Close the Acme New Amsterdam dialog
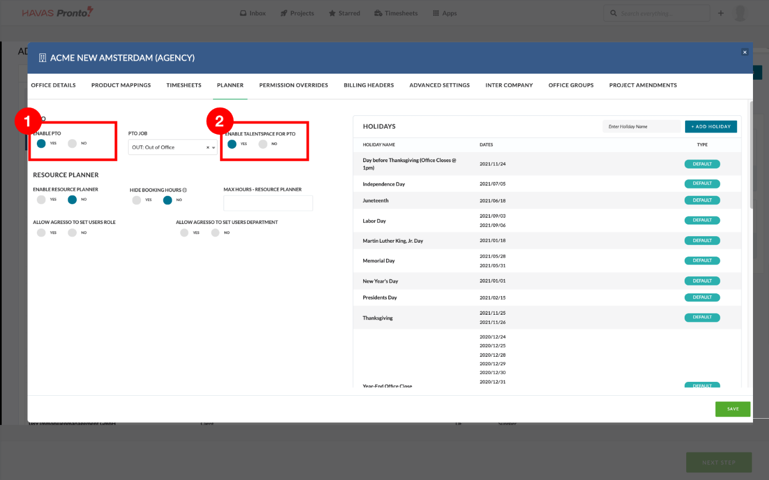Screen dimensions: 769x480 (x=744, y=52)
